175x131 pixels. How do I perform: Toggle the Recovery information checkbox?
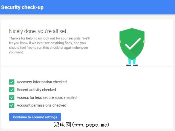pos(12,82)
